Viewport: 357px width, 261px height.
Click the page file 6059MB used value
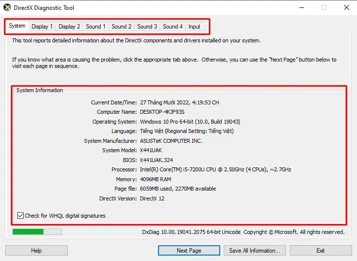point(178,189)
